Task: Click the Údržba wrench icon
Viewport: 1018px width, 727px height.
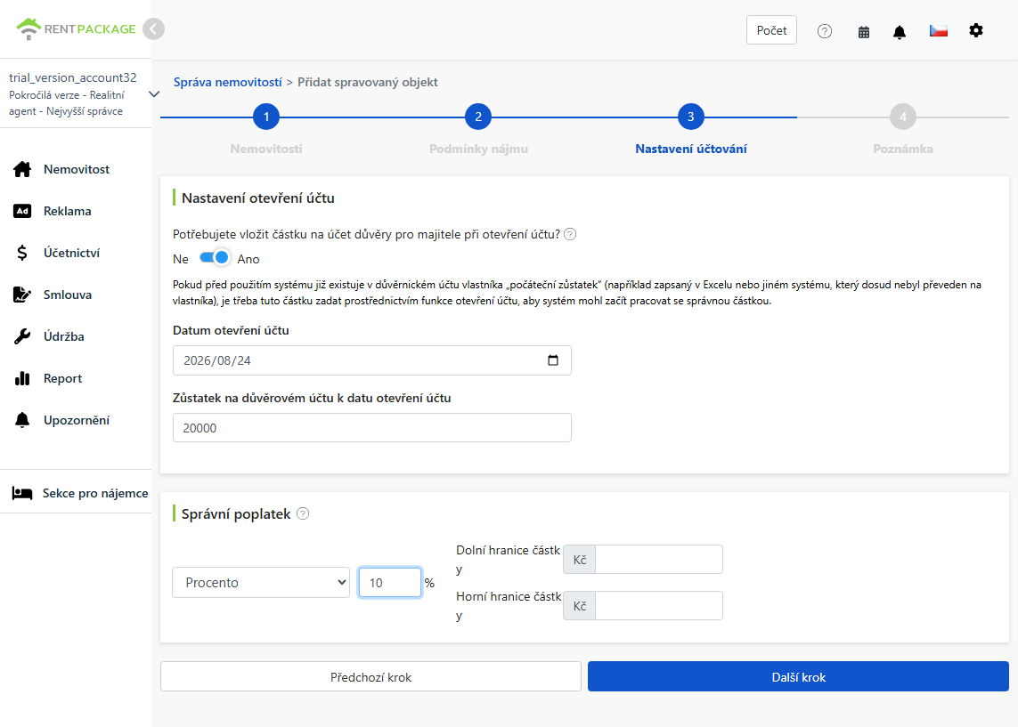Action: 22,336
